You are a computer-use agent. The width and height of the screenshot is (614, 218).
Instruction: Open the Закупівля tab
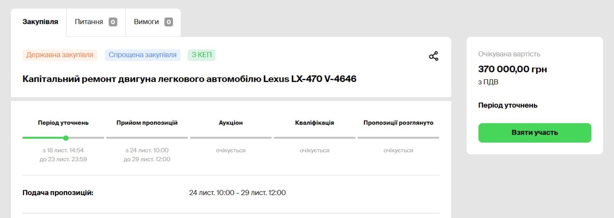(40, 22)
